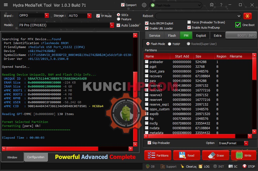Enable Force (Preloader To Brom) checkbox

coord(189,22)
